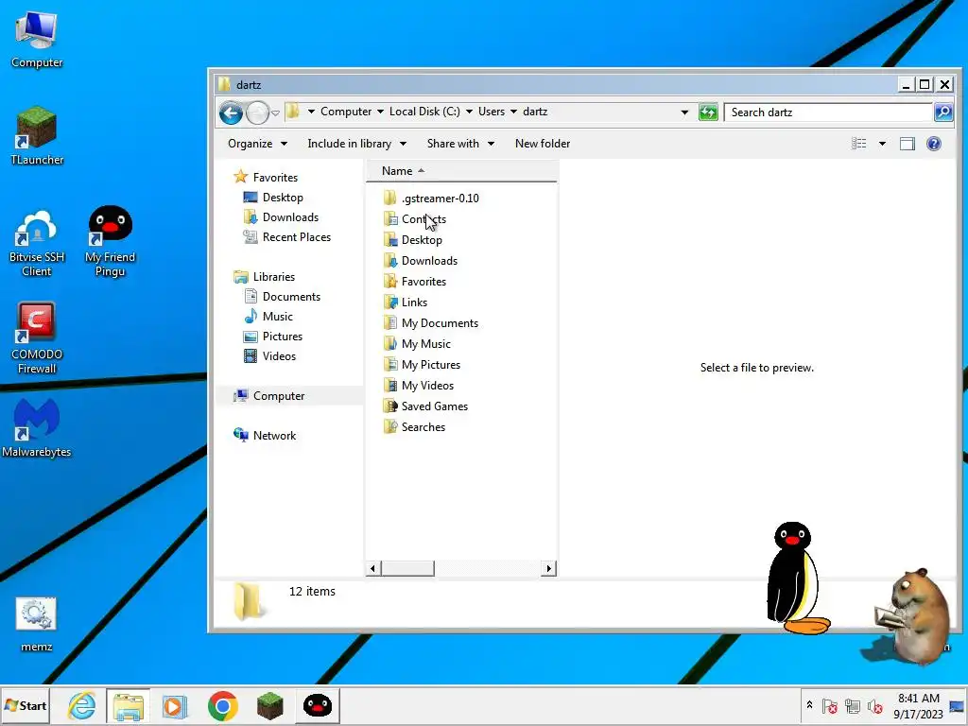Open the Share with dropdown
Image resolution: width=968 pixels, height=726 pixels.
tap(460, 144)
